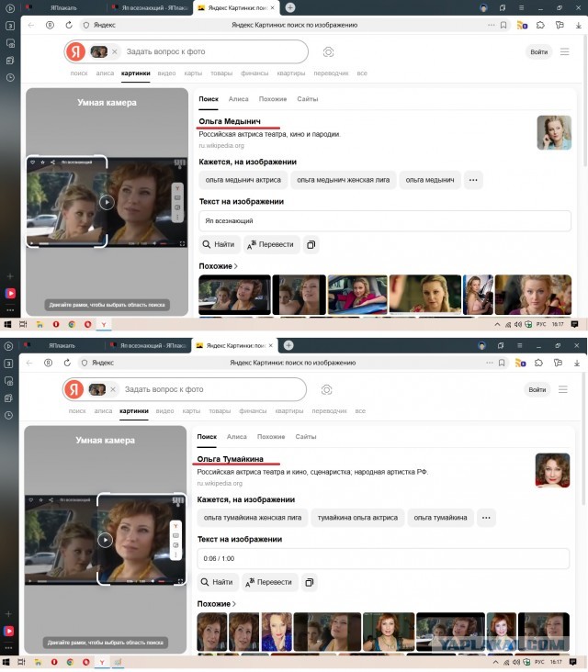Expand more suggestions after the «ольга медынич» chip
Screen dimensions: 588x672
[x=473, y=180]
